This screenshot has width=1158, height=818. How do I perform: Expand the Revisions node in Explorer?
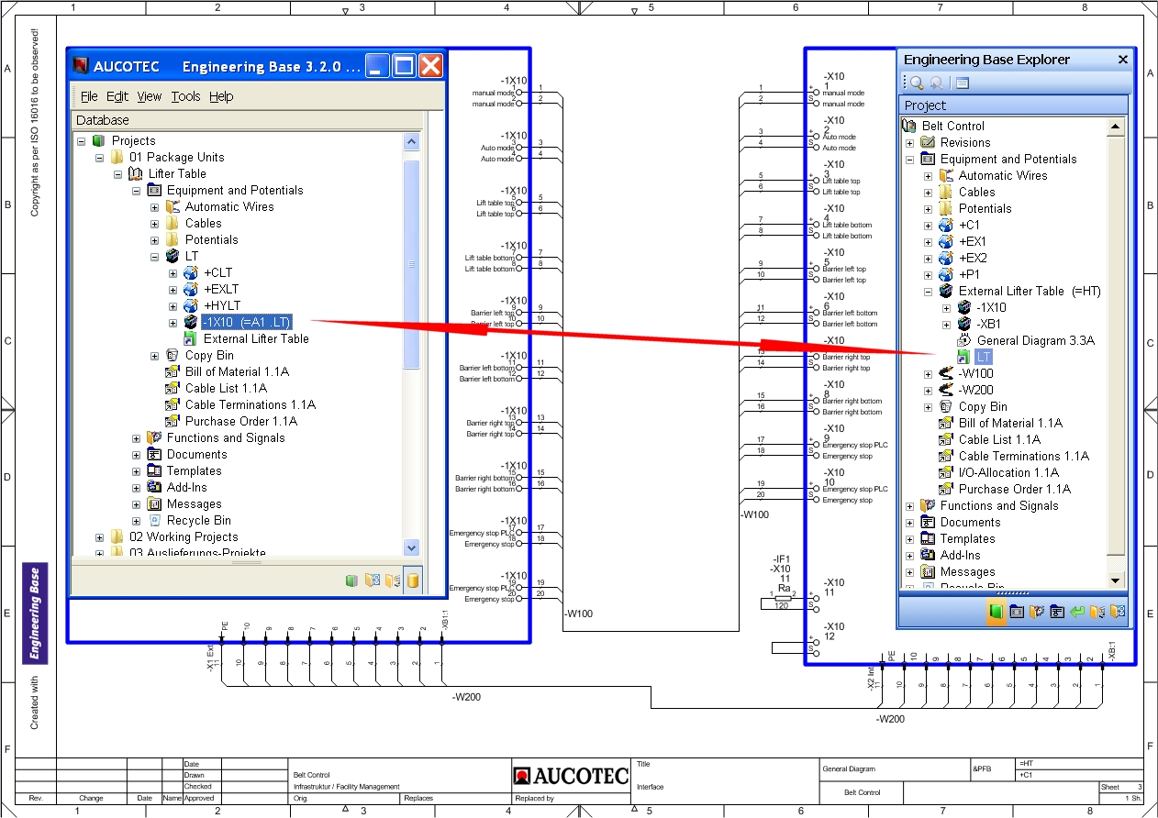(910, 143)
